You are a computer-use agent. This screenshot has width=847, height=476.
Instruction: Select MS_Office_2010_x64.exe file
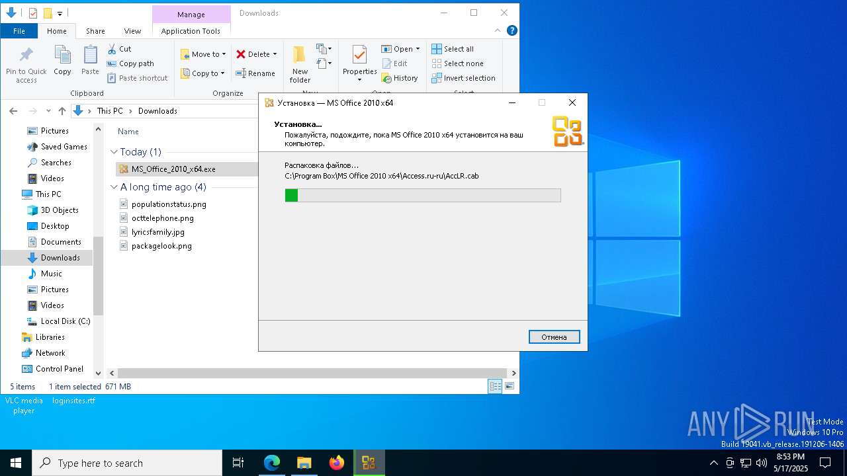coord(173,169)
